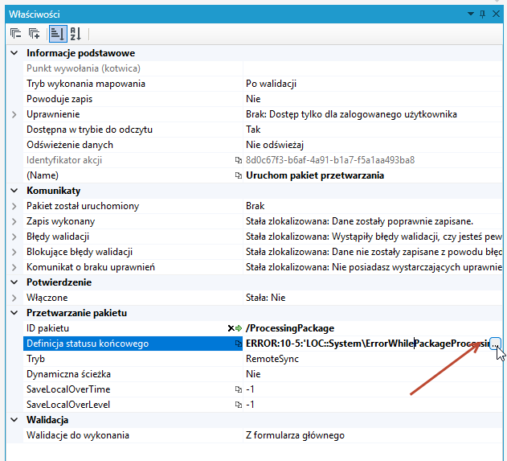The height and width of the screenshot is (461, 507).
Task: Expand Pakiet został uruchomiony row
Action: pos(14,206)
